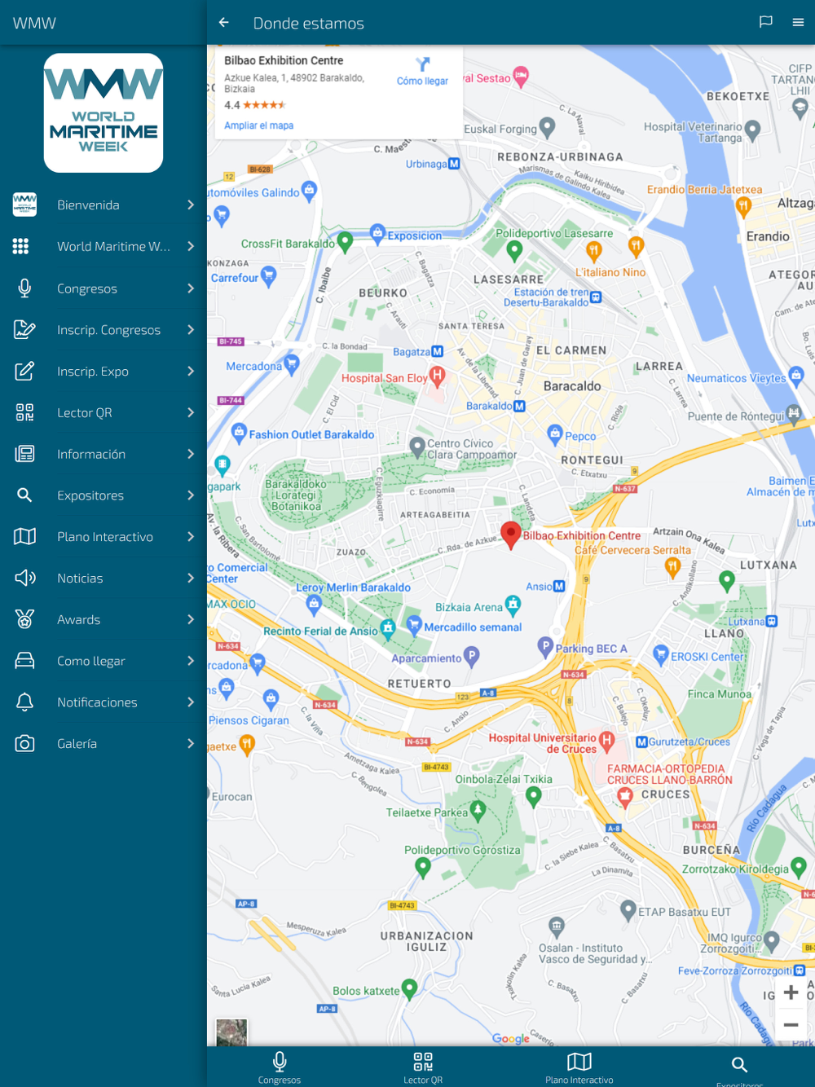815x1087 pixels.
Task: Click the Cómo llegar directions icon
Action: 422,64
